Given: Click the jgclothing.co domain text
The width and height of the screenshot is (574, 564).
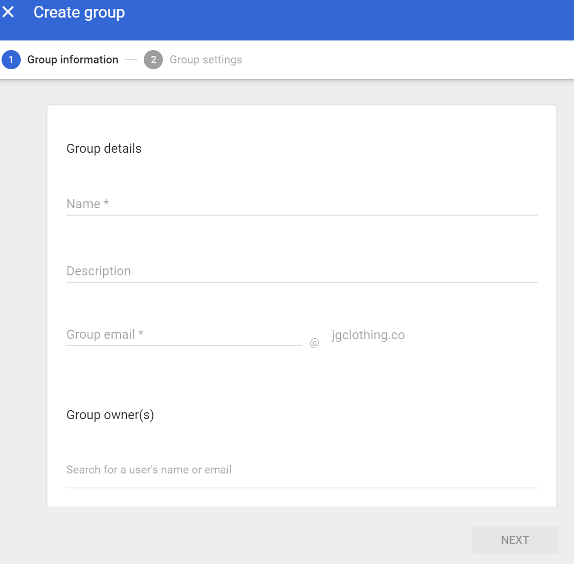Looking at the screenshot, I should click(368, 335).
